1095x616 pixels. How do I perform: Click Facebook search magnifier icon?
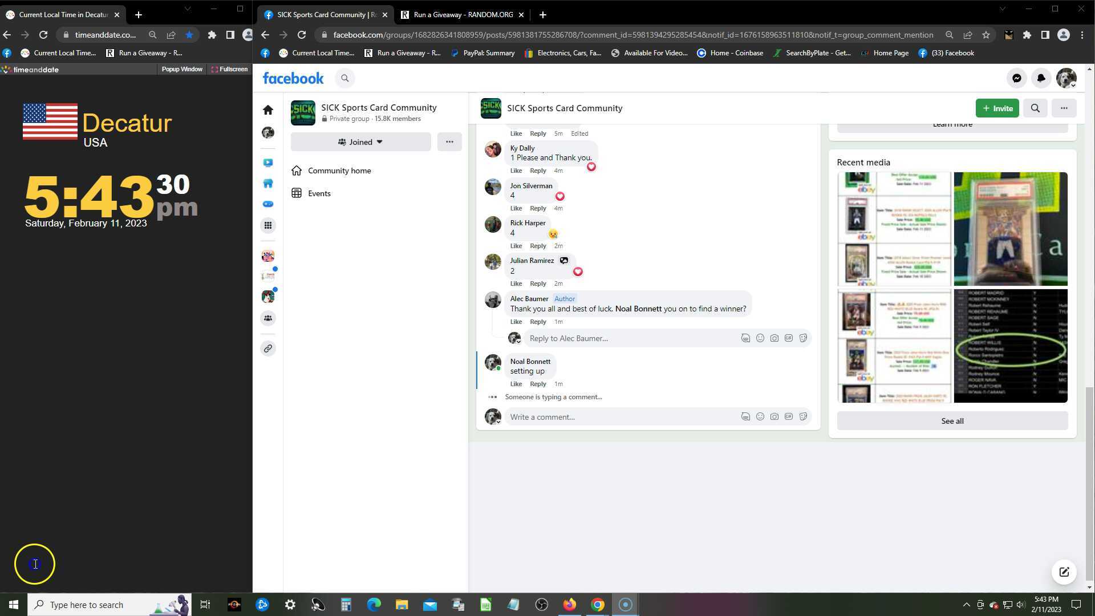click(344, 78)
